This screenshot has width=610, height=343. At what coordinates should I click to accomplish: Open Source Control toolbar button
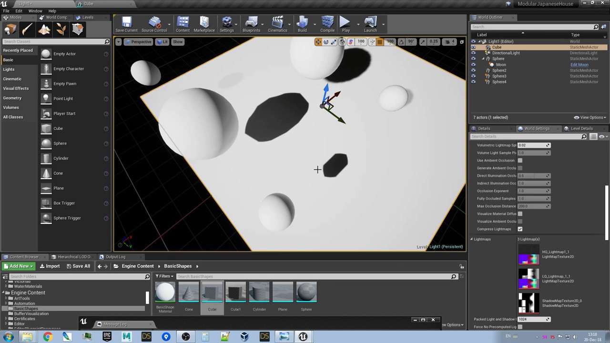point(154,24)
